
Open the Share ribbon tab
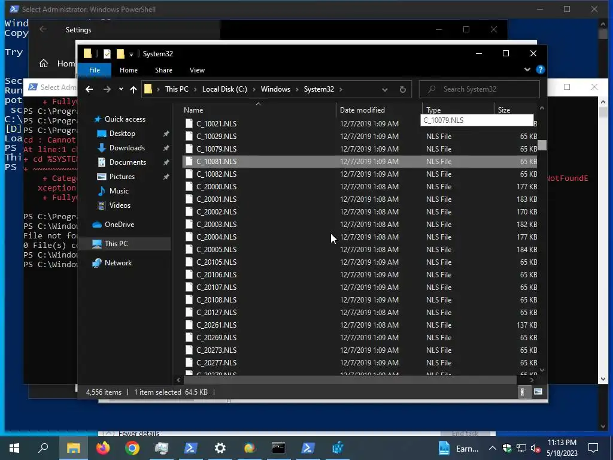[163, 70]
